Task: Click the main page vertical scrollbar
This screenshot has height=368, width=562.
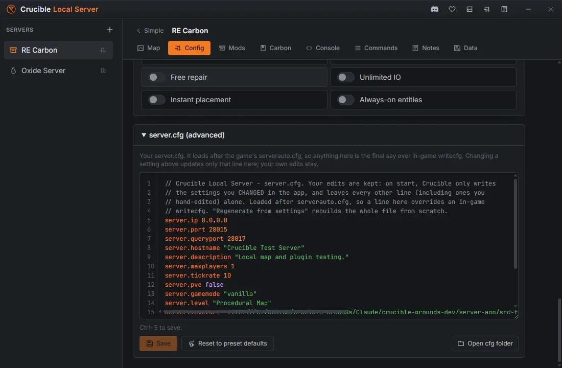Action: click(x=559, y=329)
